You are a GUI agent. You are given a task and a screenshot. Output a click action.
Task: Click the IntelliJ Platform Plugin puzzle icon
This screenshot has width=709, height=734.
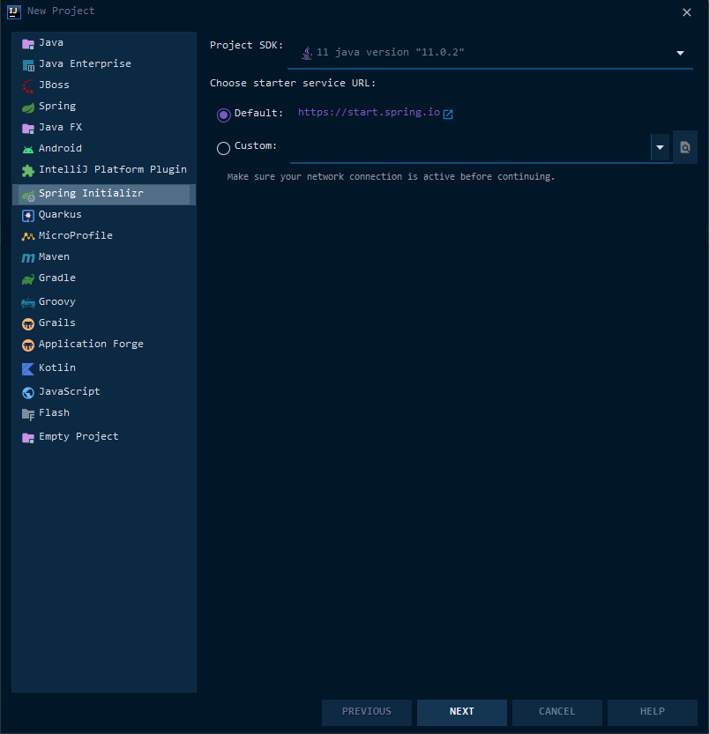click(x=28, y=170)
